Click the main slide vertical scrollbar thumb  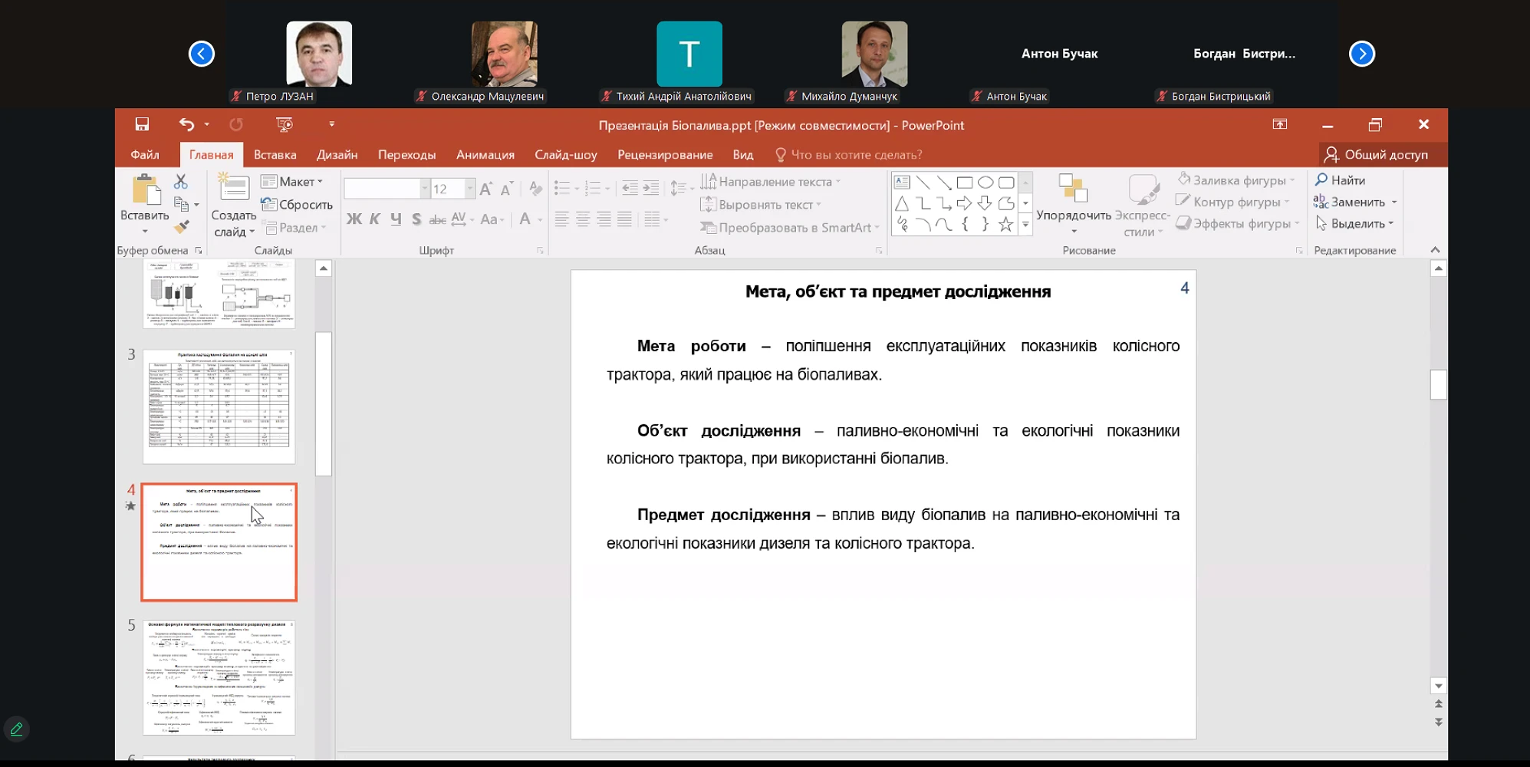tap(1438, 384)
